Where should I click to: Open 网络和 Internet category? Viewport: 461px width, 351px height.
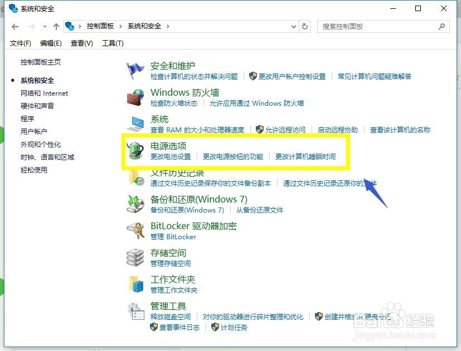point(44,93)
